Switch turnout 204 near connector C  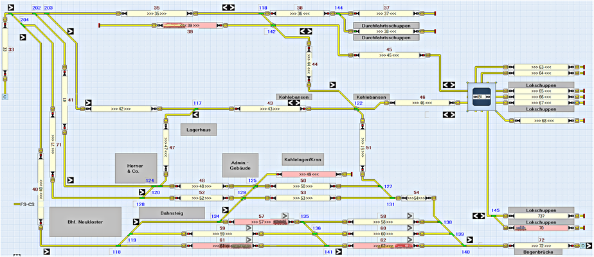pyautogui.click(x=23, y=26)
